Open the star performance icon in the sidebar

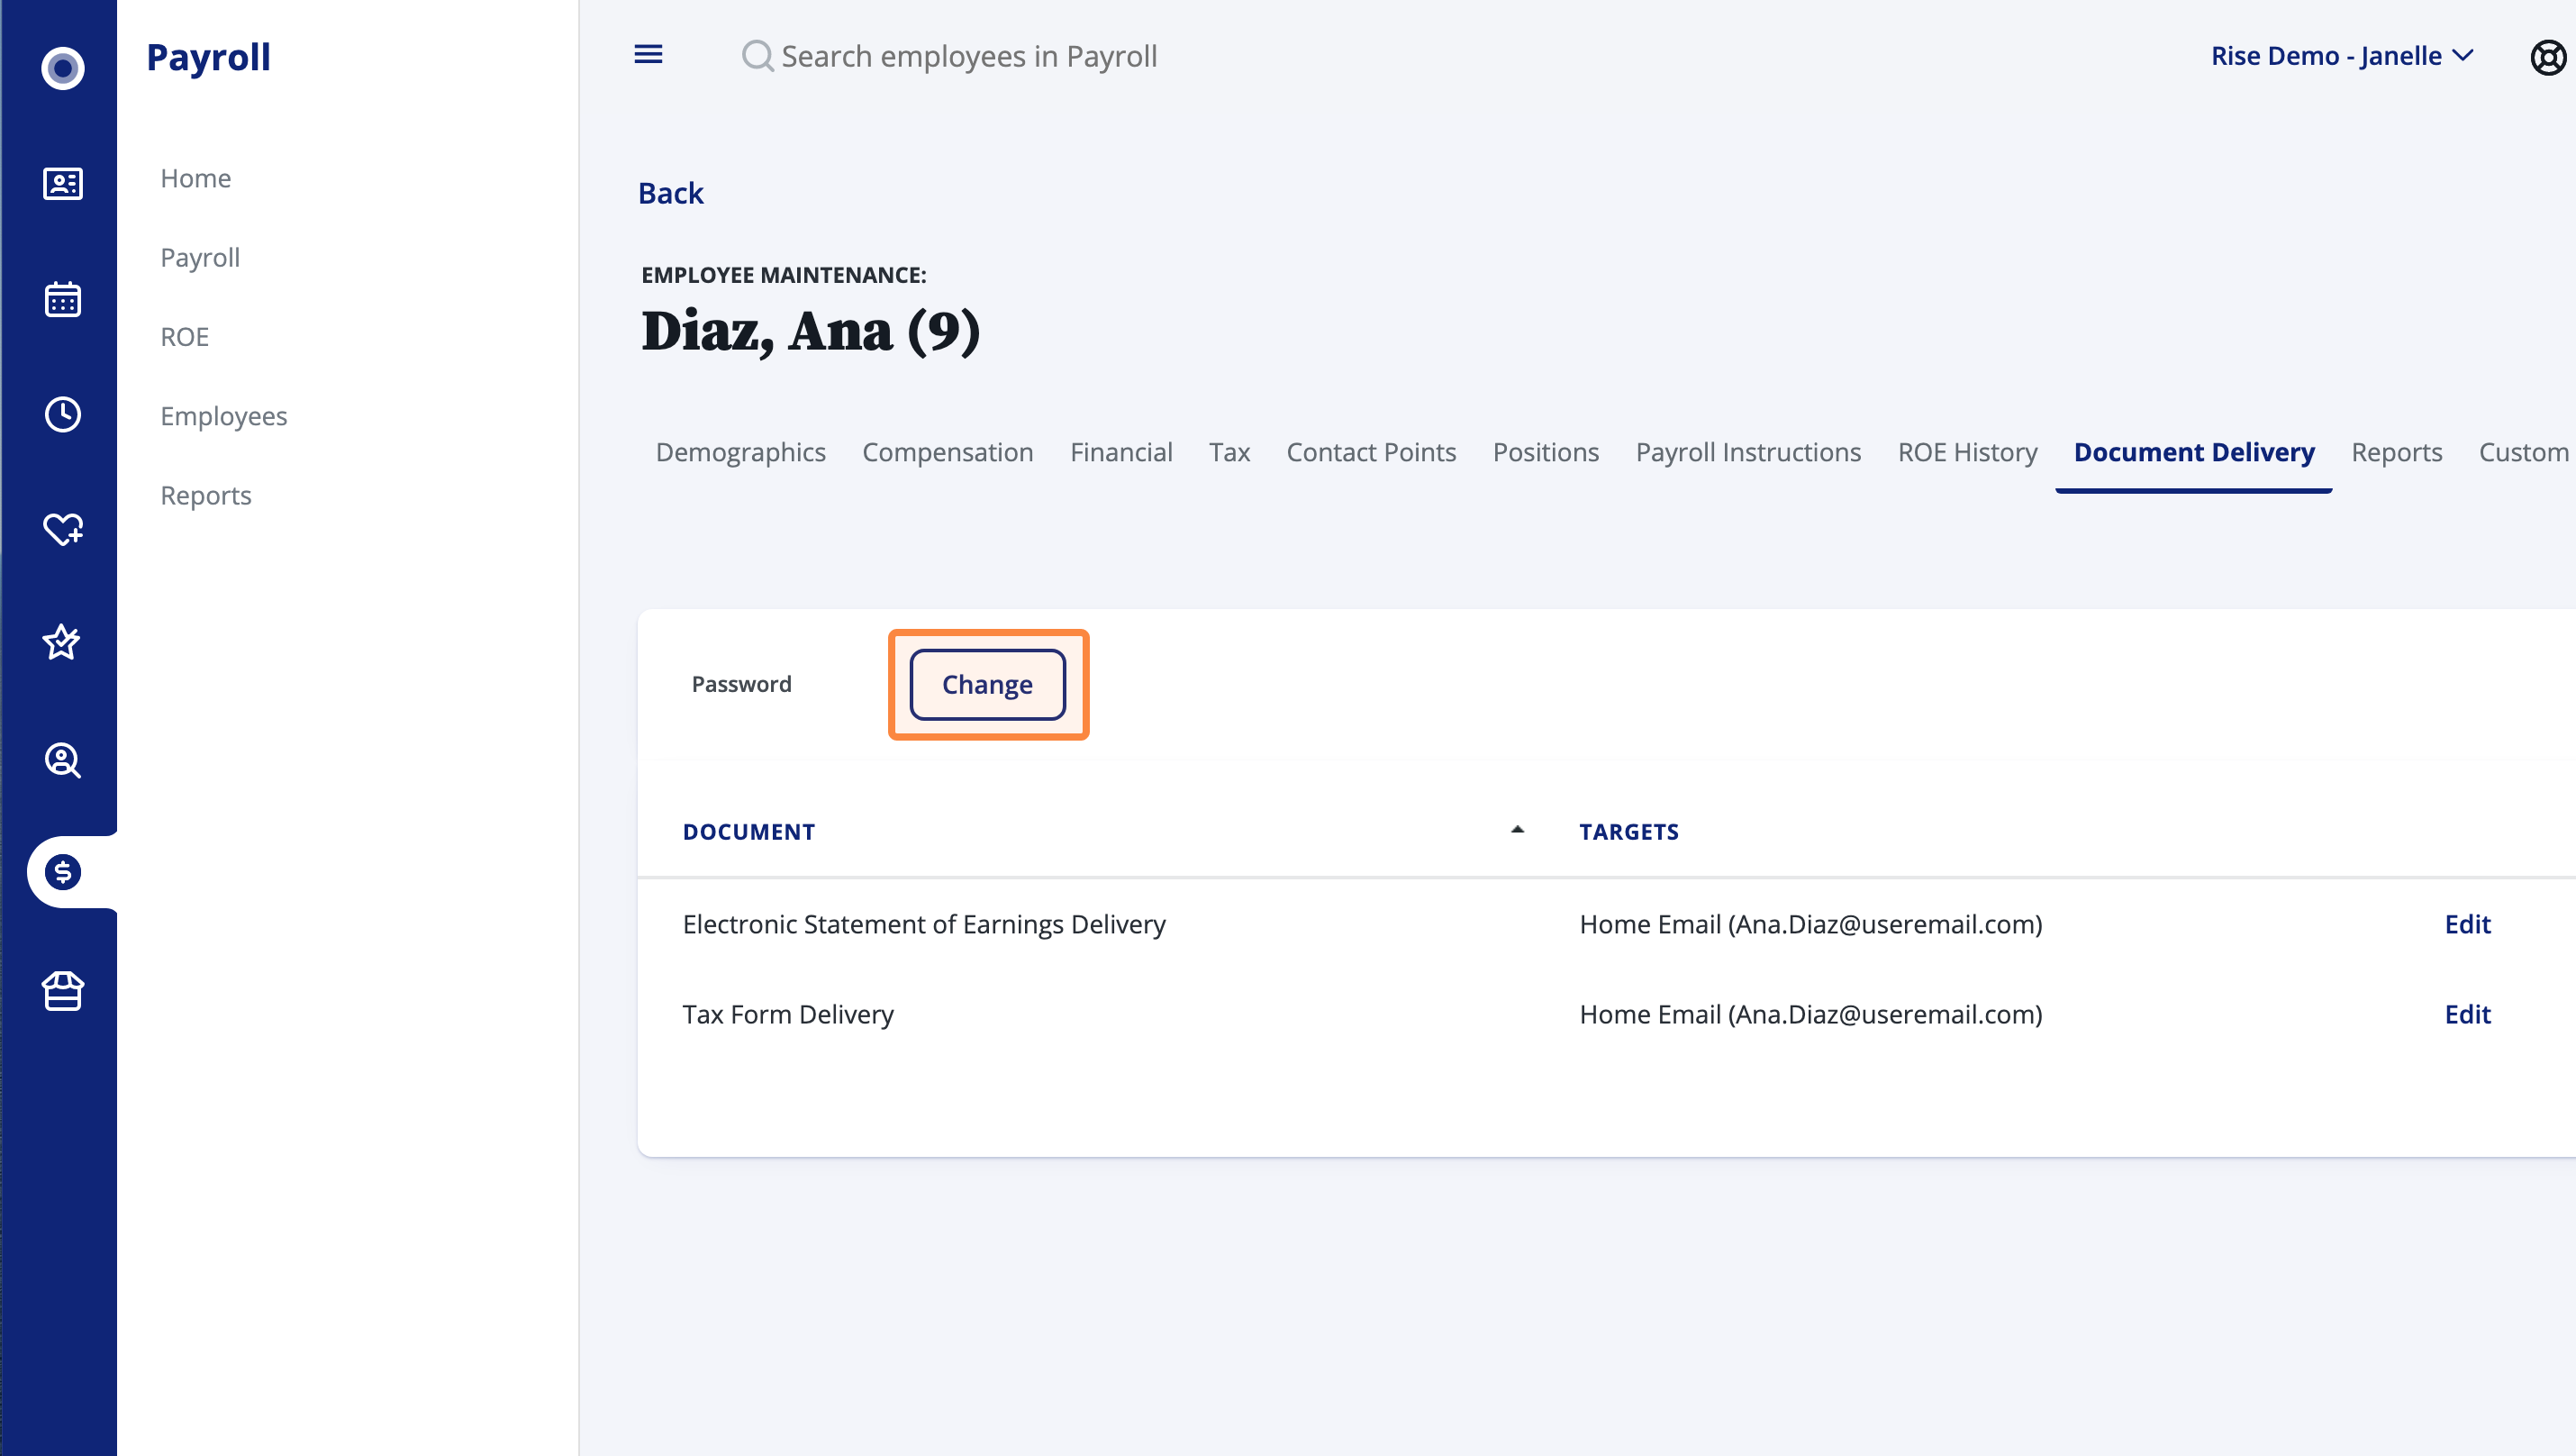coord(62,642)
